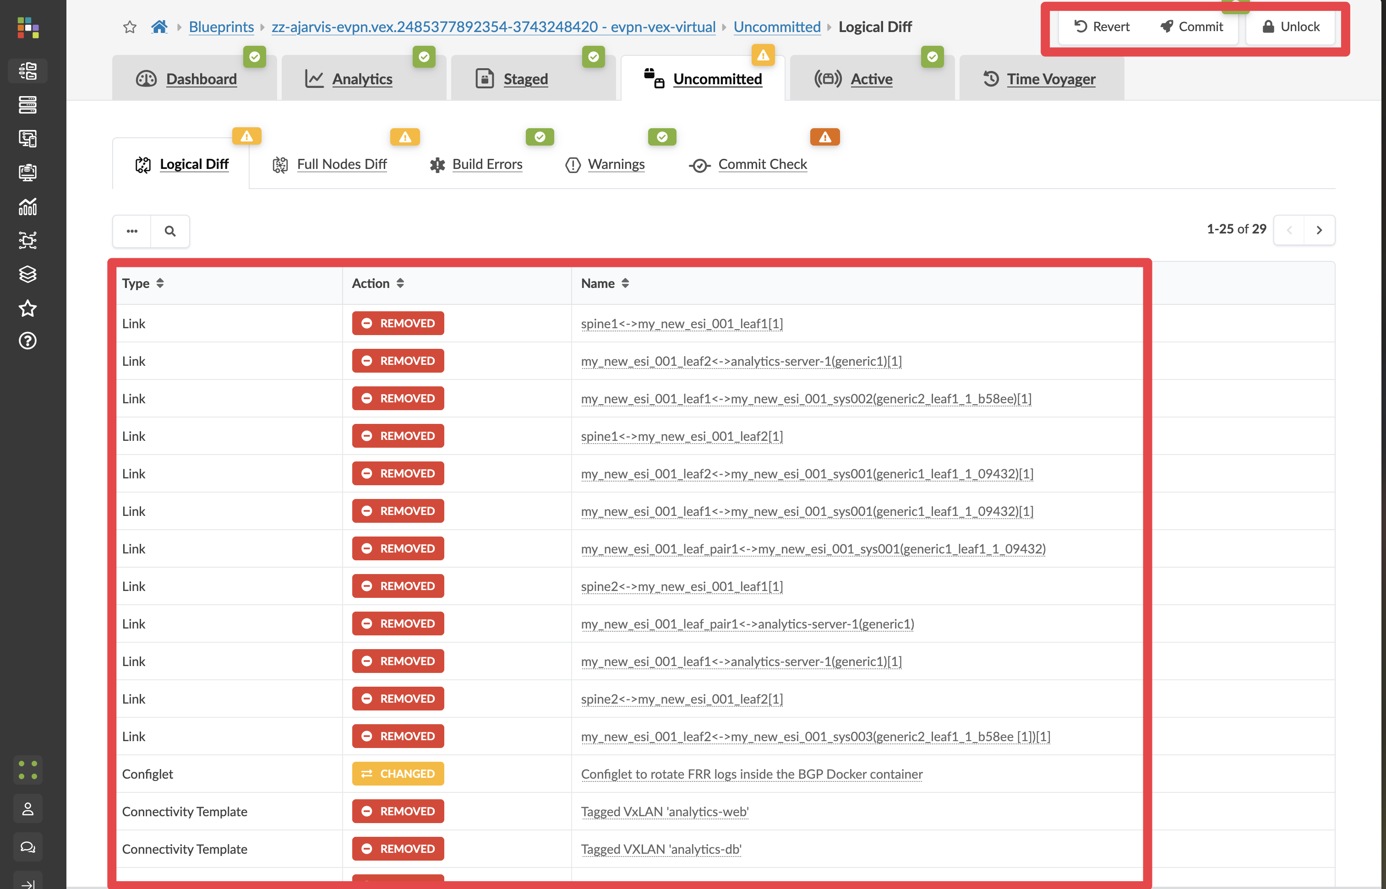The width and height of the screenshot is (1386, 889).
Task: Open user profile icon in sidebar
Action: [x=27, y=809]
